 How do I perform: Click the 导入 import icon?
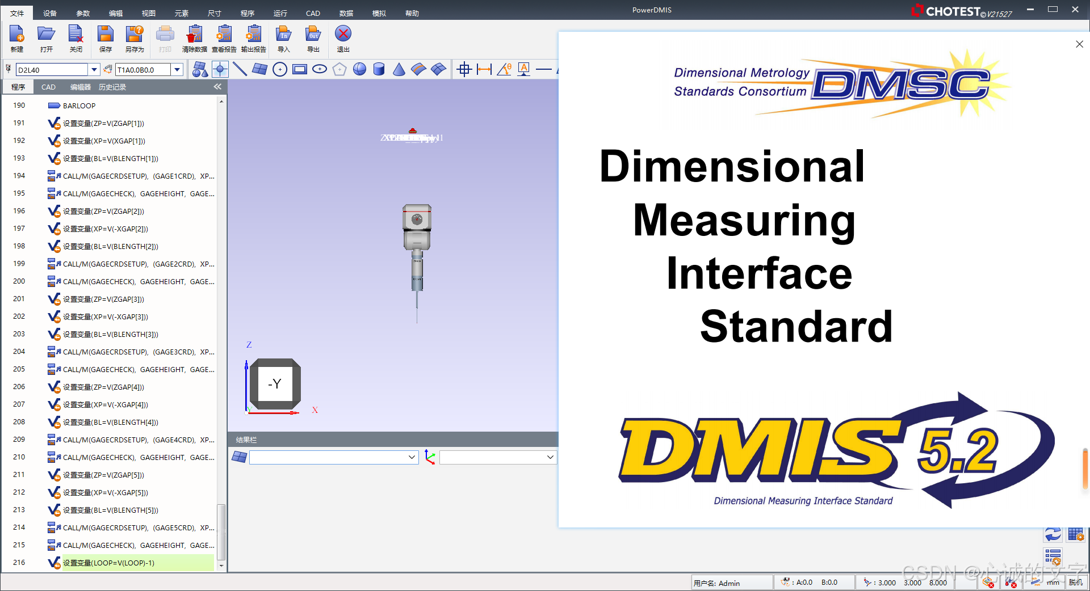click(284, 39)
